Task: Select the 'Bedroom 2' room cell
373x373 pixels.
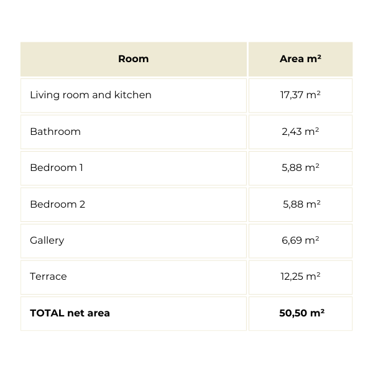Action: tap(57, 204)
